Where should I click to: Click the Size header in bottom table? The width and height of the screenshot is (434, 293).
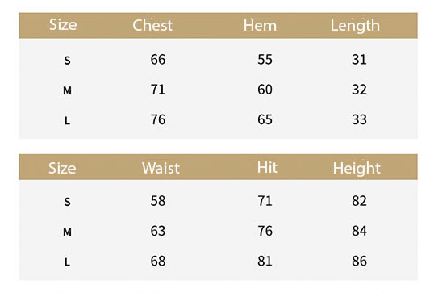(62, 168)
